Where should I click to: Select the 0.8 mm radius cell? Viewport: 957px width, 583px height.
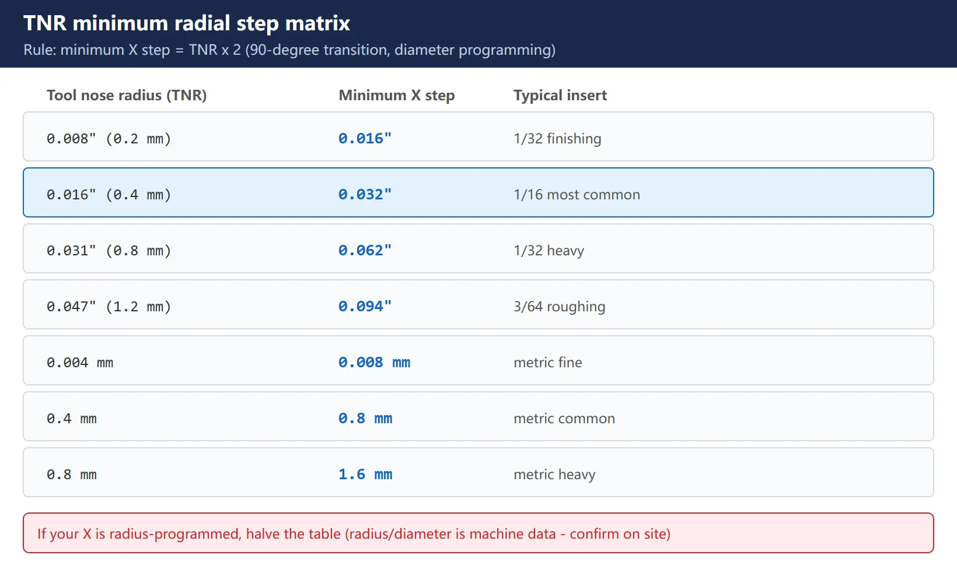point(72,475)
